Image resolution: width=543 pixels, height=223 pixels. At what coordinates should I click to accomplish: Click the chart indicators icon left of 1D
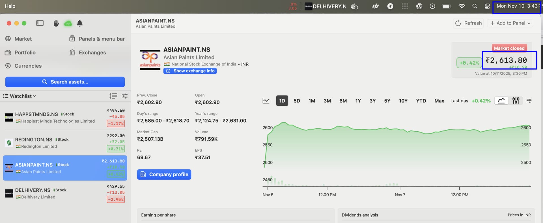pyautogui.click(x=266, y=101)
